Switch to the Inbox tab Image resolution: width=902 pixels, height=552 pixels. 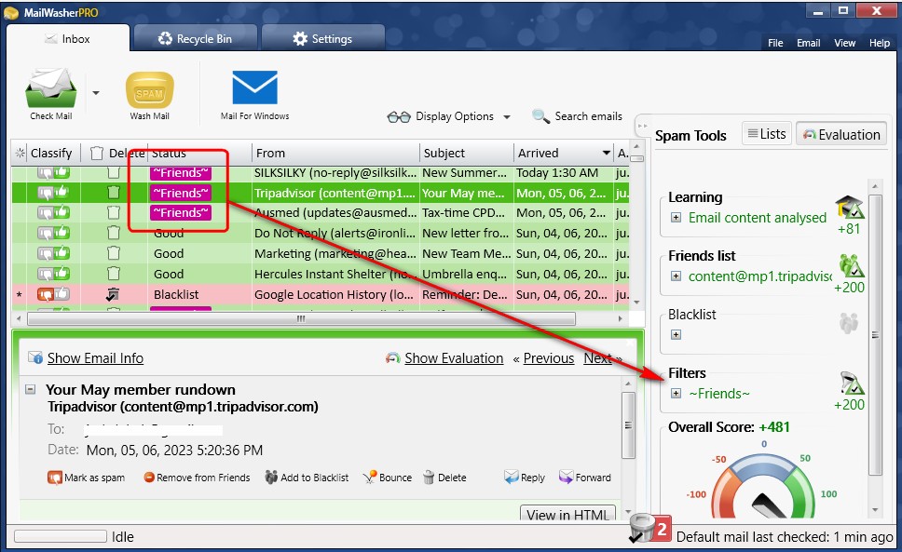68,39
